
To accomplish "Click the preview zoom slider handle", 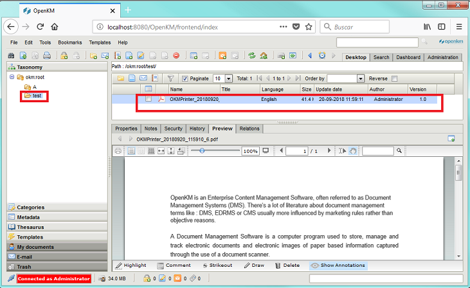I will (x=202, y=150).
